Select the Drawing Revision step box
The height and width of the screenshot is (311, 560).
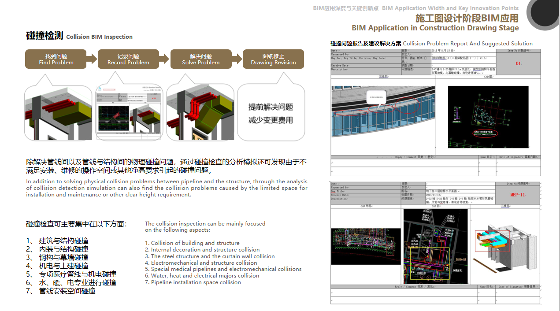[273, 59]
